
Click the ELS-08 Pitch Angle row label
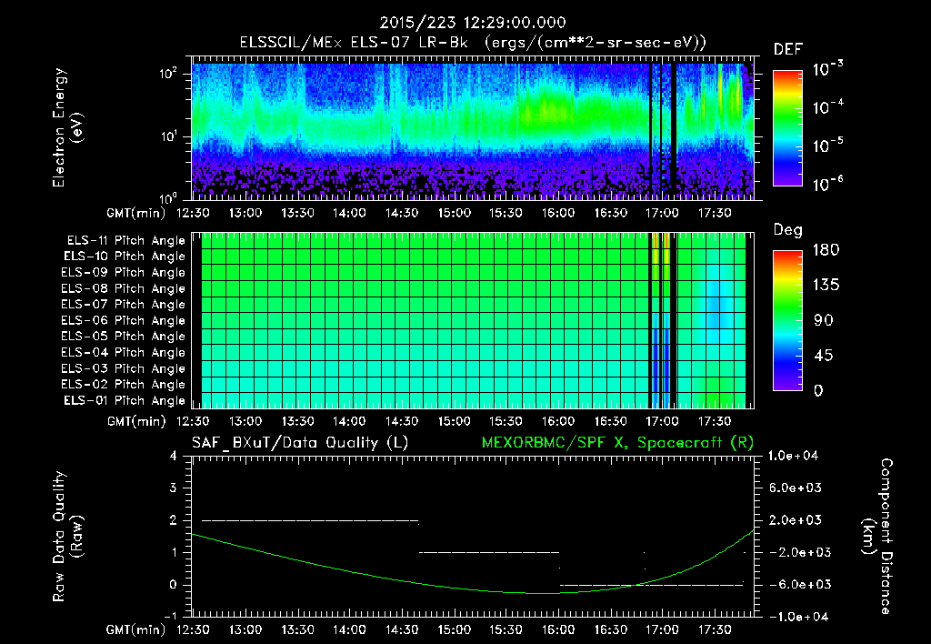tap(124, 288)
